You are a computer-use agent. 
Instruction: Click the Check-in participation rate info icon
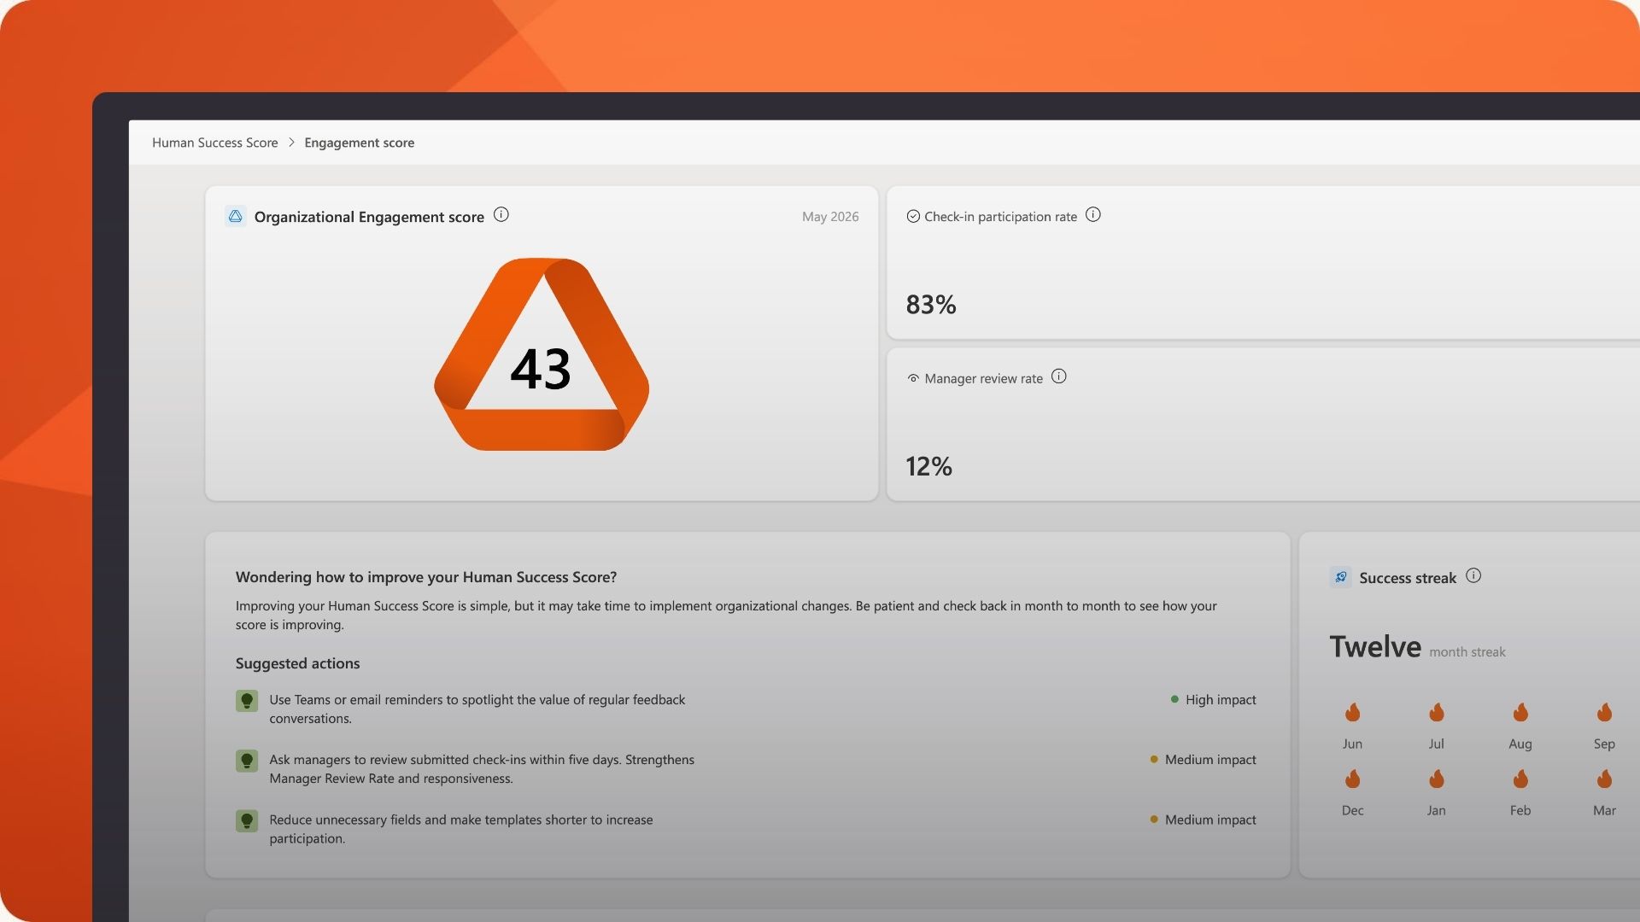[1093, 215]
